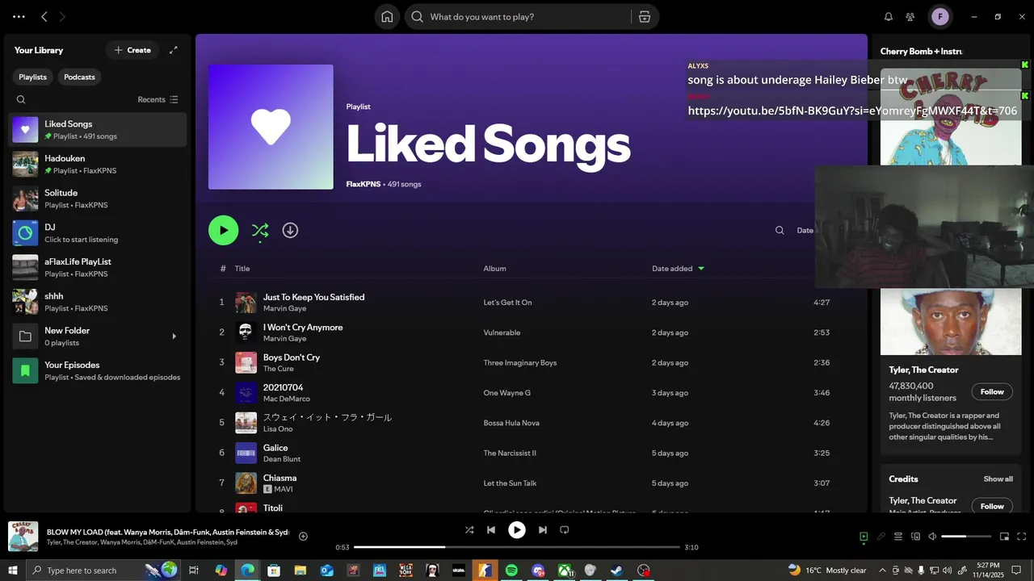Open the aFlaxLife PlayList
The image size is (1034, 581).
98,267
